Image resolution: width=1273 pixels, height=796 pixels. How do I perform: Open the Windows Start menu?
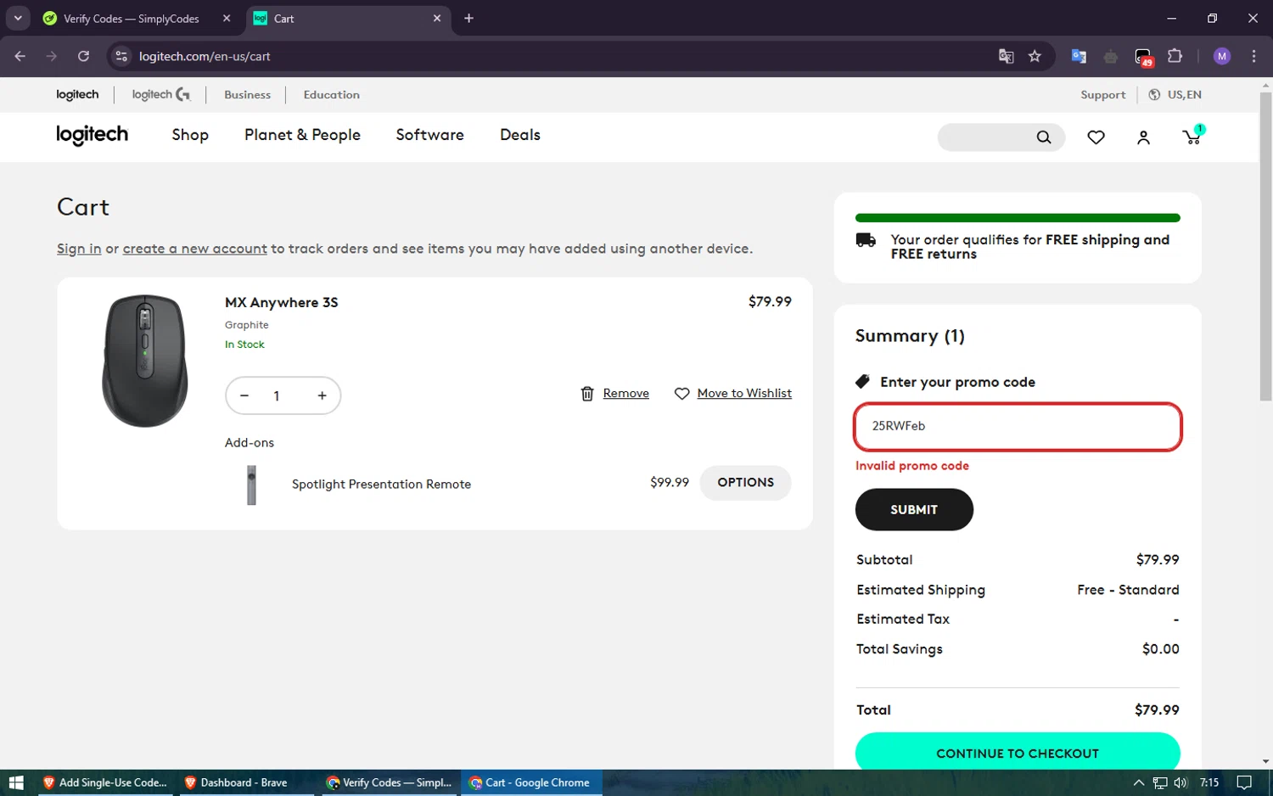pyautogui.click(x=15, y=782)
